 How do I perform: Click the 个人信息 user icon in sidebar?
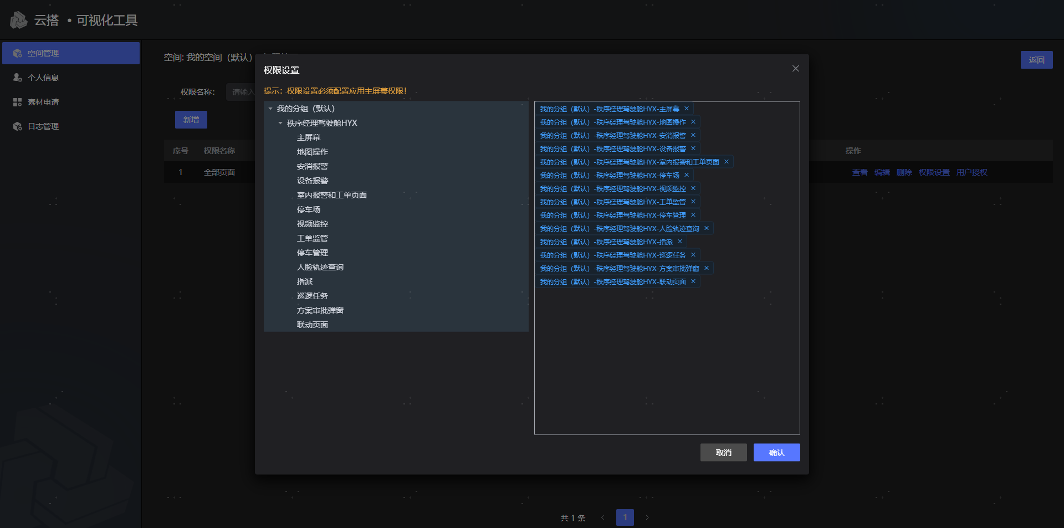[x=16, y=78]
